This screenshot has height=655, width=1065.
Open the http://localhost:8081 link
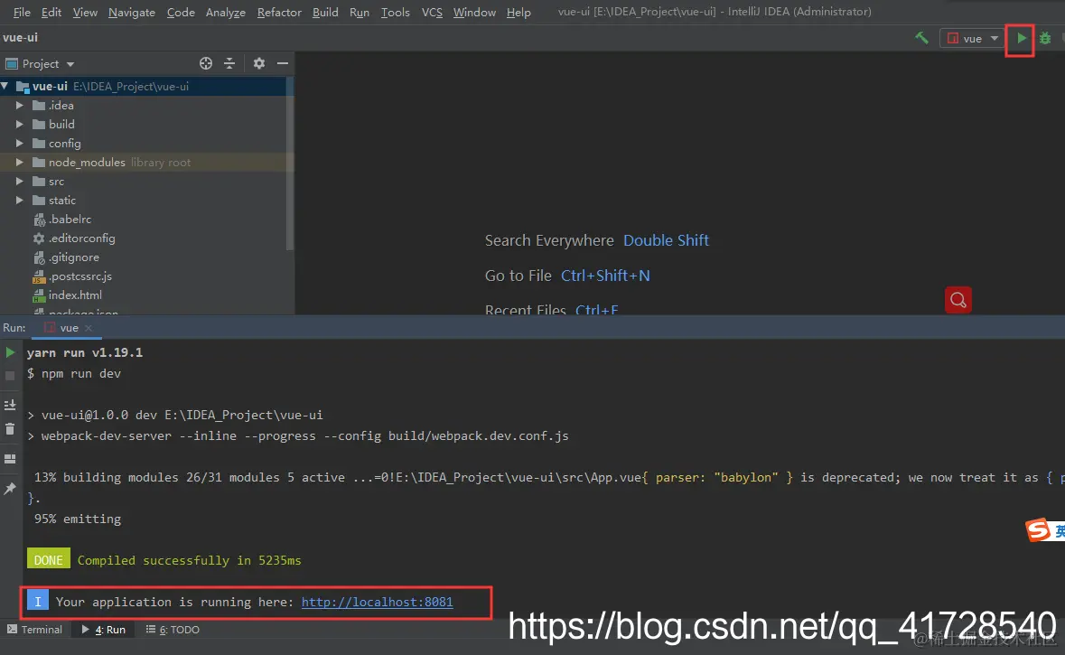377,602
